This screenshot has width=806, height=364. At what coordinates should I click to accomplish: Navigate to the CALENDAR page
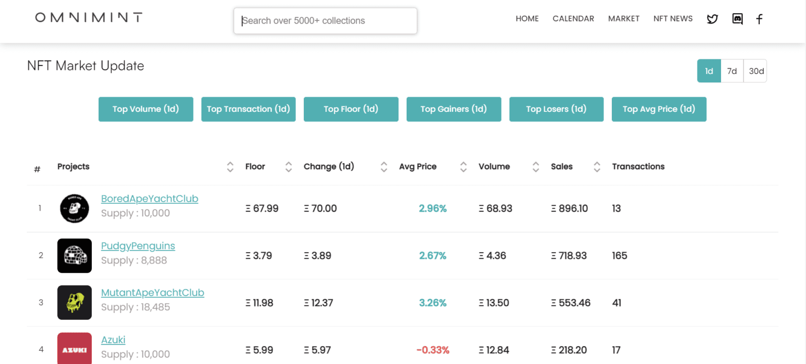573,18
